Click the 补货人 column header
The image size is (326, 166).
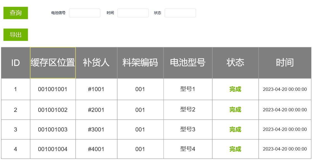96,63
